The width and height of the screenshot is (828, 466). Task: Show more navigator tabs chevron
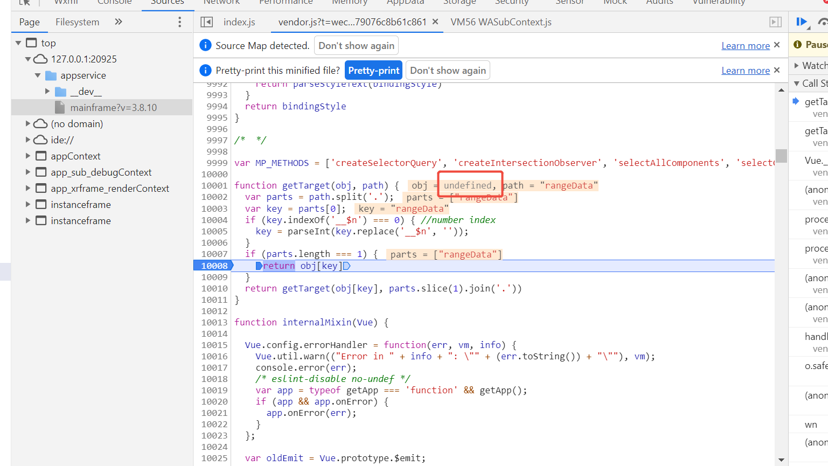(x=119, y=22)
